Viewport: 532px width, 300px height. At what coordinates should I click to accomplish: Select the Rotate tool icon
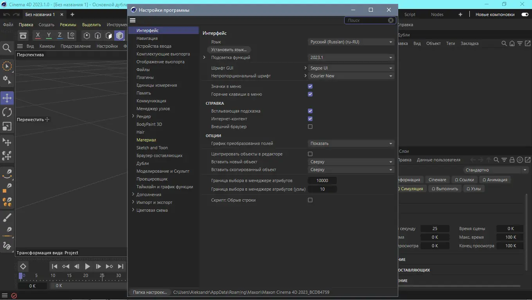click(x=7, y=112)
